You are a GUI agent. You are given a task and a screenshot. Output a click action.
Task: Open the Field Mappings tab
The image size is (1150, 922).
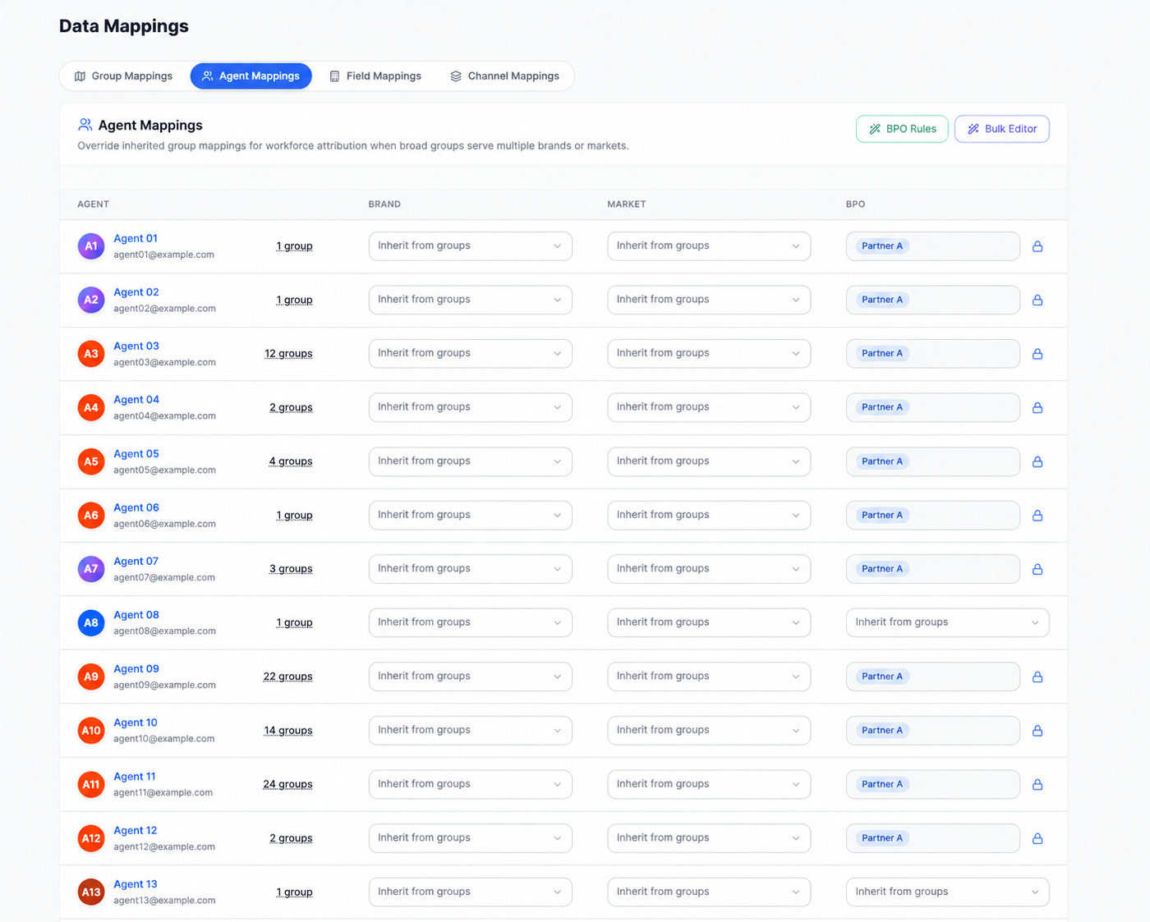(x=375, y=76)
